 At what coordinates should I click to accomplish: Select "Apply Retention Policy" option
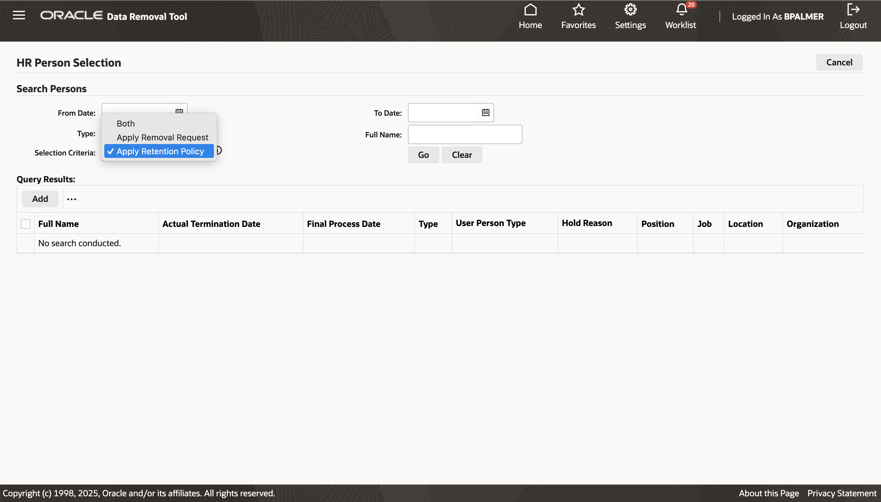pyautogui.click(x=160, y=151)
